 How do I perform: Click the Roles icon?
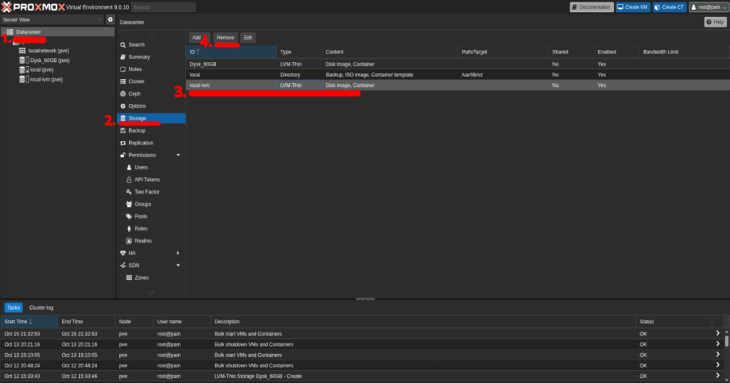tap(129, 229)
